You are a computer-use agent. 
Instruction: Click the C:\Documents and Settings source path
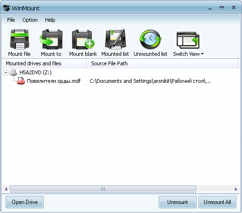click(x=150, y=81)
